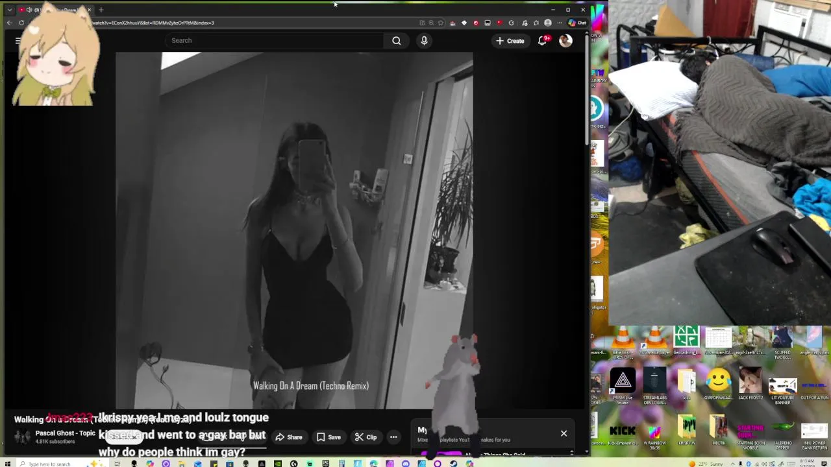Image resolution: width=831 pixels, height=467 pixels.
Task: Open more actions three-dot menu below video
Action: pyautogui.click(x=393, y=437)
